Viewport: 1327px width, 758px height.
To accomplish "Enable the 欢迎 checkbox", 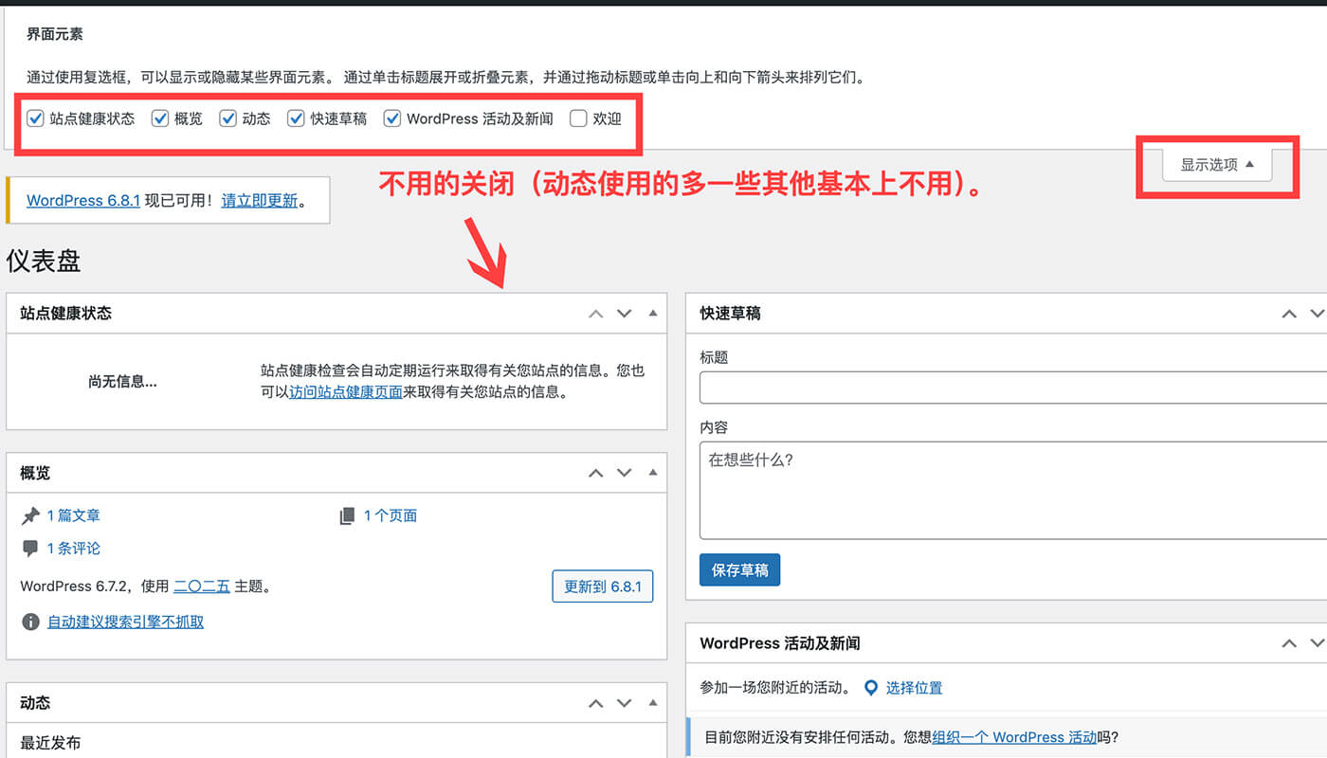I will pyautogui.click(x=578, y=118).
